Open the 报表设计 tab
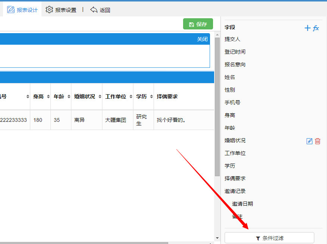The height and width of the screenshot is (244, 327). [x=22, y=10]
